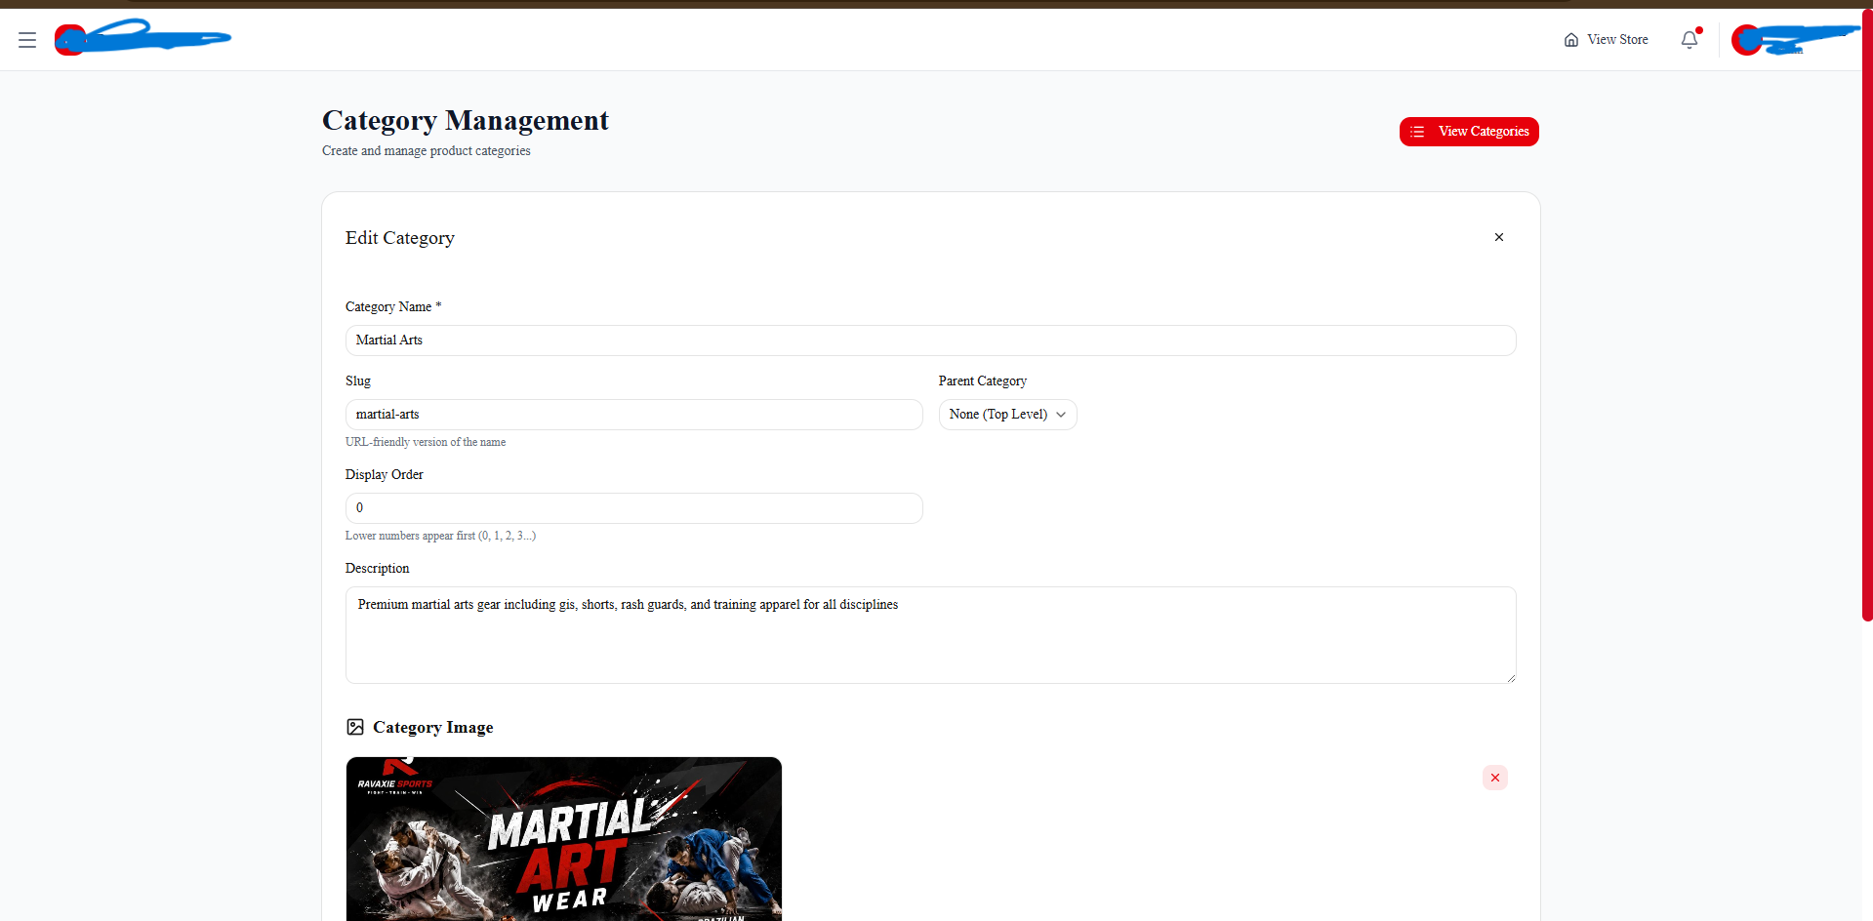This screenshot has height=921, width=1873.
Task: Click inside the Description textarea
Action: coord(930,635)
